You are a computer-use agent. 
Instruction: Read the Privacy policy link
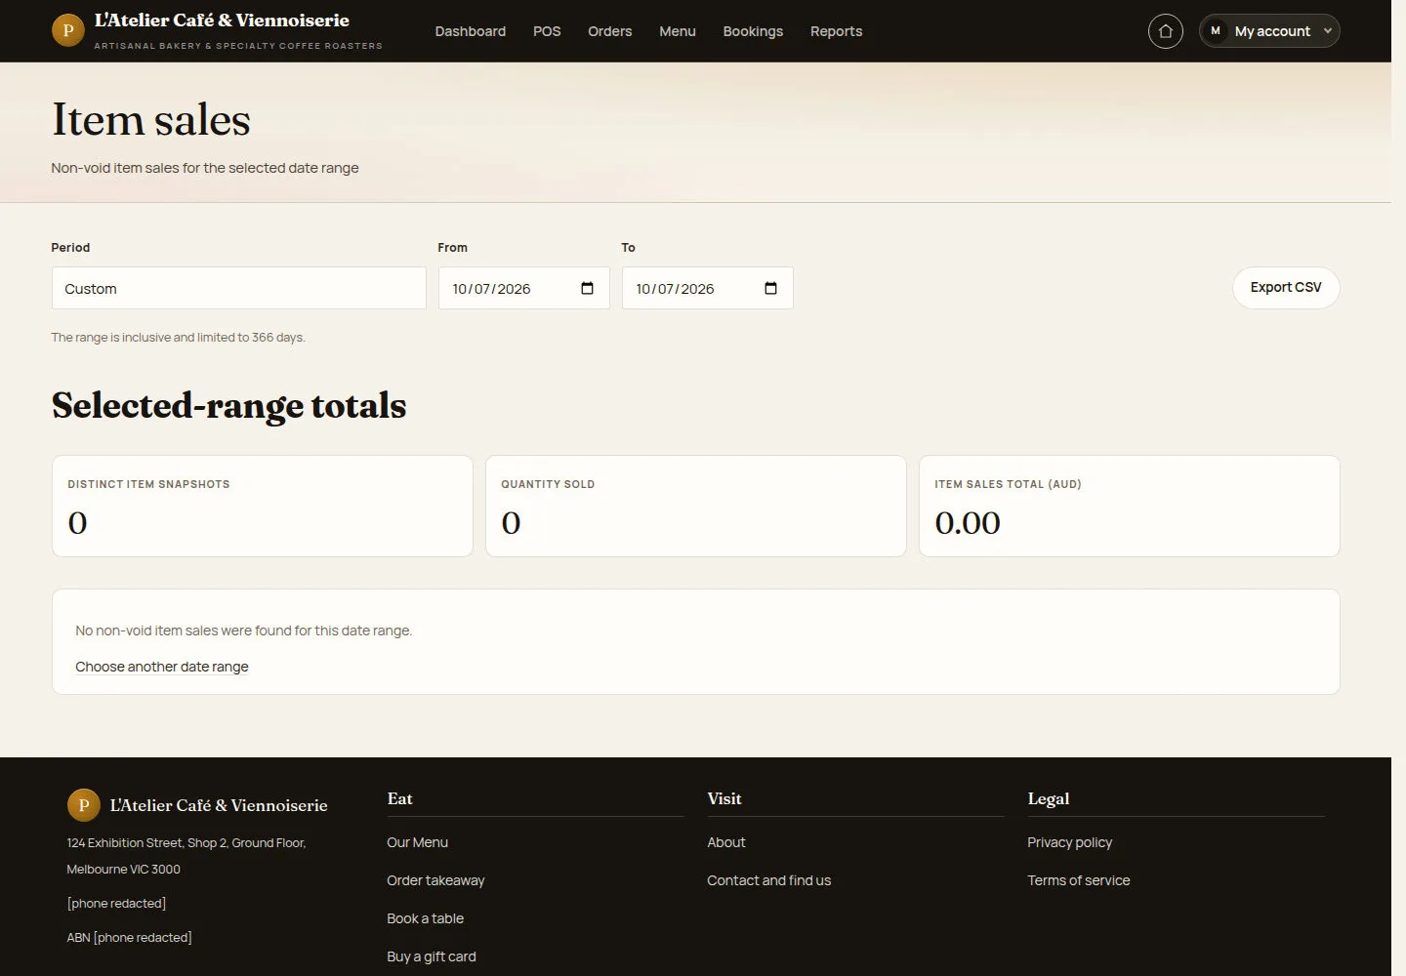click(1070, 842)
